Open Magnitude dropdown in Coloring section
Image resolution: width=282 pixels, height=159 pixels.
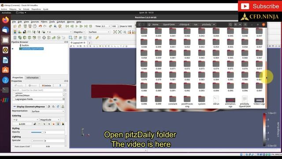tap(50, 120)
